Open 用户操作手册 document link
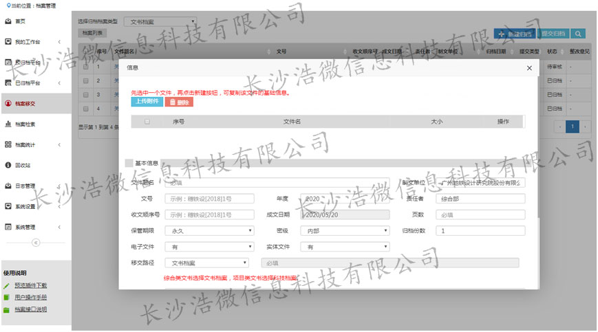Screen dimensions: 598x332 tap(31, 297)
